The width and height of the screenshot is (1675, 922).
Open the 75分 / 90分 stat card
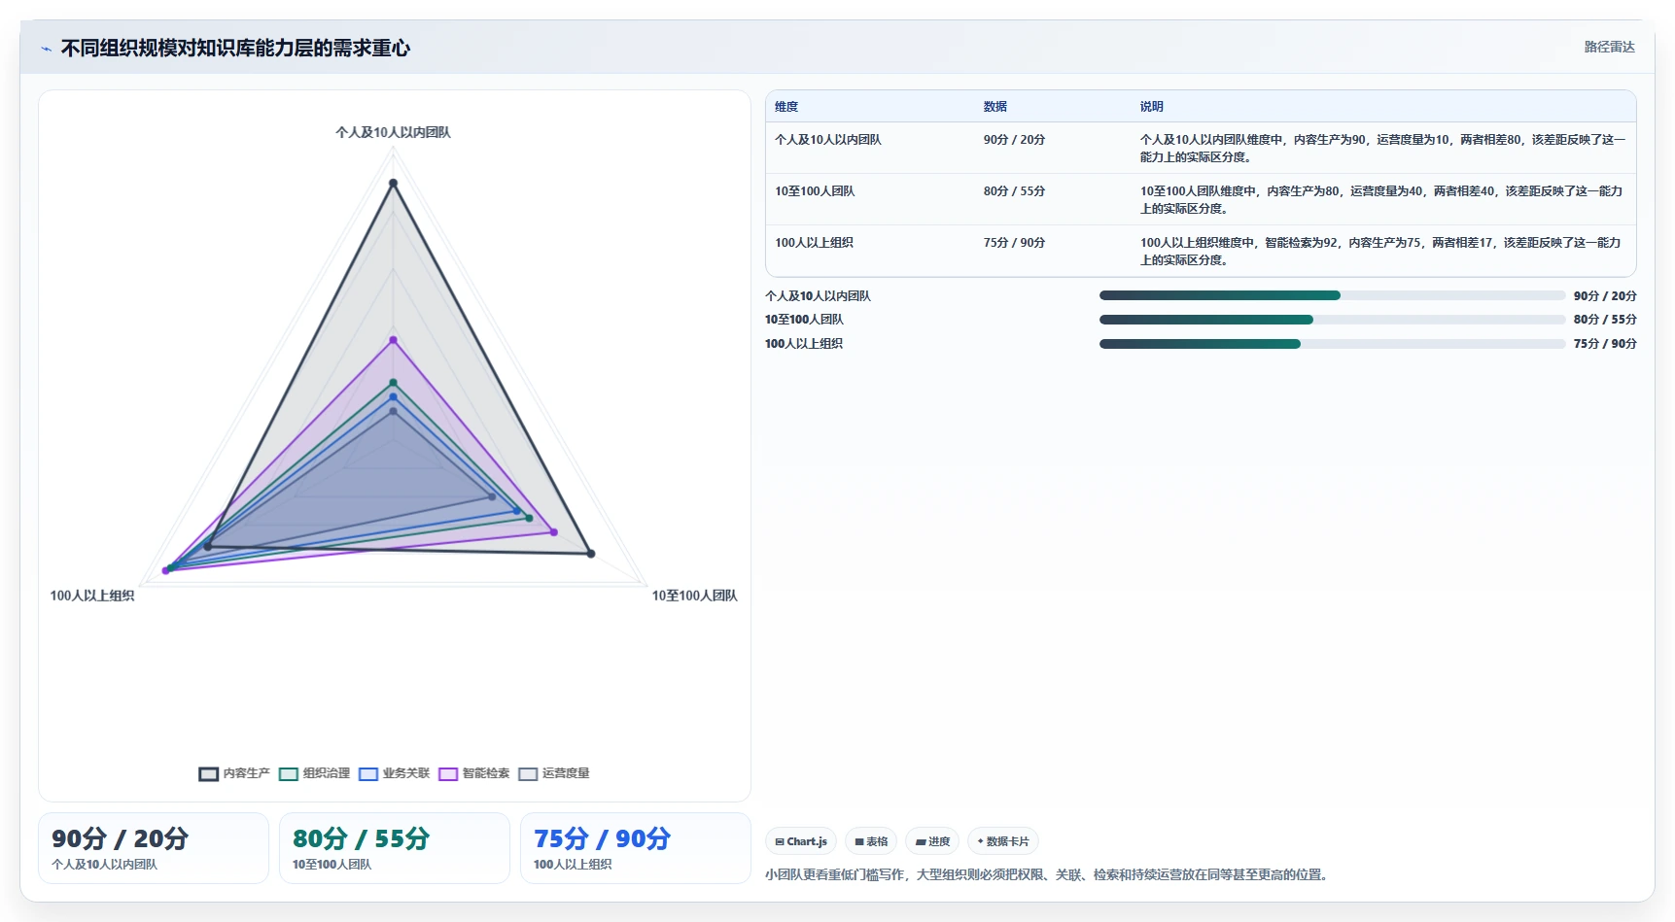point(636,848)
